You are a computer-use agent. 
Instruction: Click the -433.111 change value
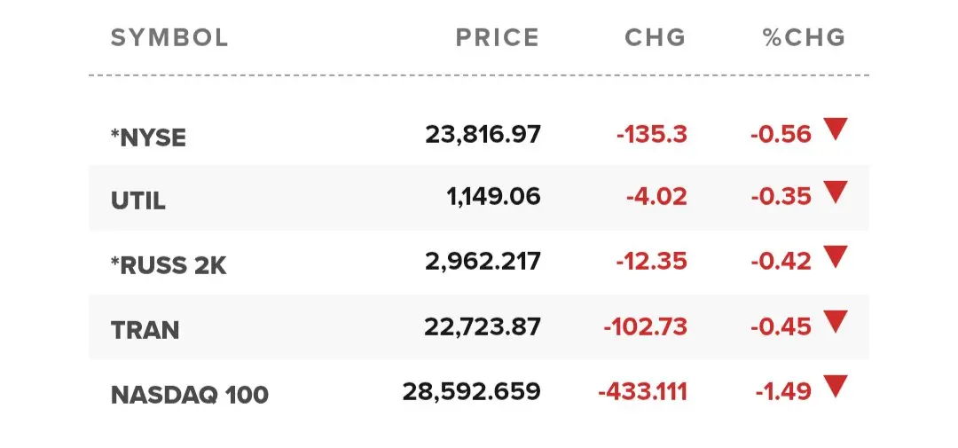pyautogui.click(x=643, y=392)
